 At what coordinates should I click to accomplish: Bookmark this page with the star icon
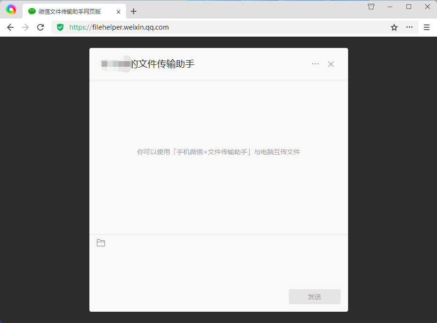[394, 27]
